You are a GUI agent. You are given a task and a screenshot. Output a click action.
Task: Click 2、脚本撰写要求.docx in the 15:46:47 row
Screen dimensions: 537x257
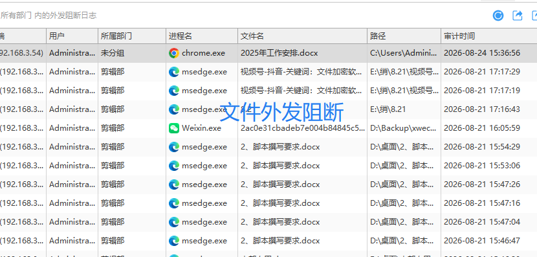pyautogui.click(x=280, y=241)
